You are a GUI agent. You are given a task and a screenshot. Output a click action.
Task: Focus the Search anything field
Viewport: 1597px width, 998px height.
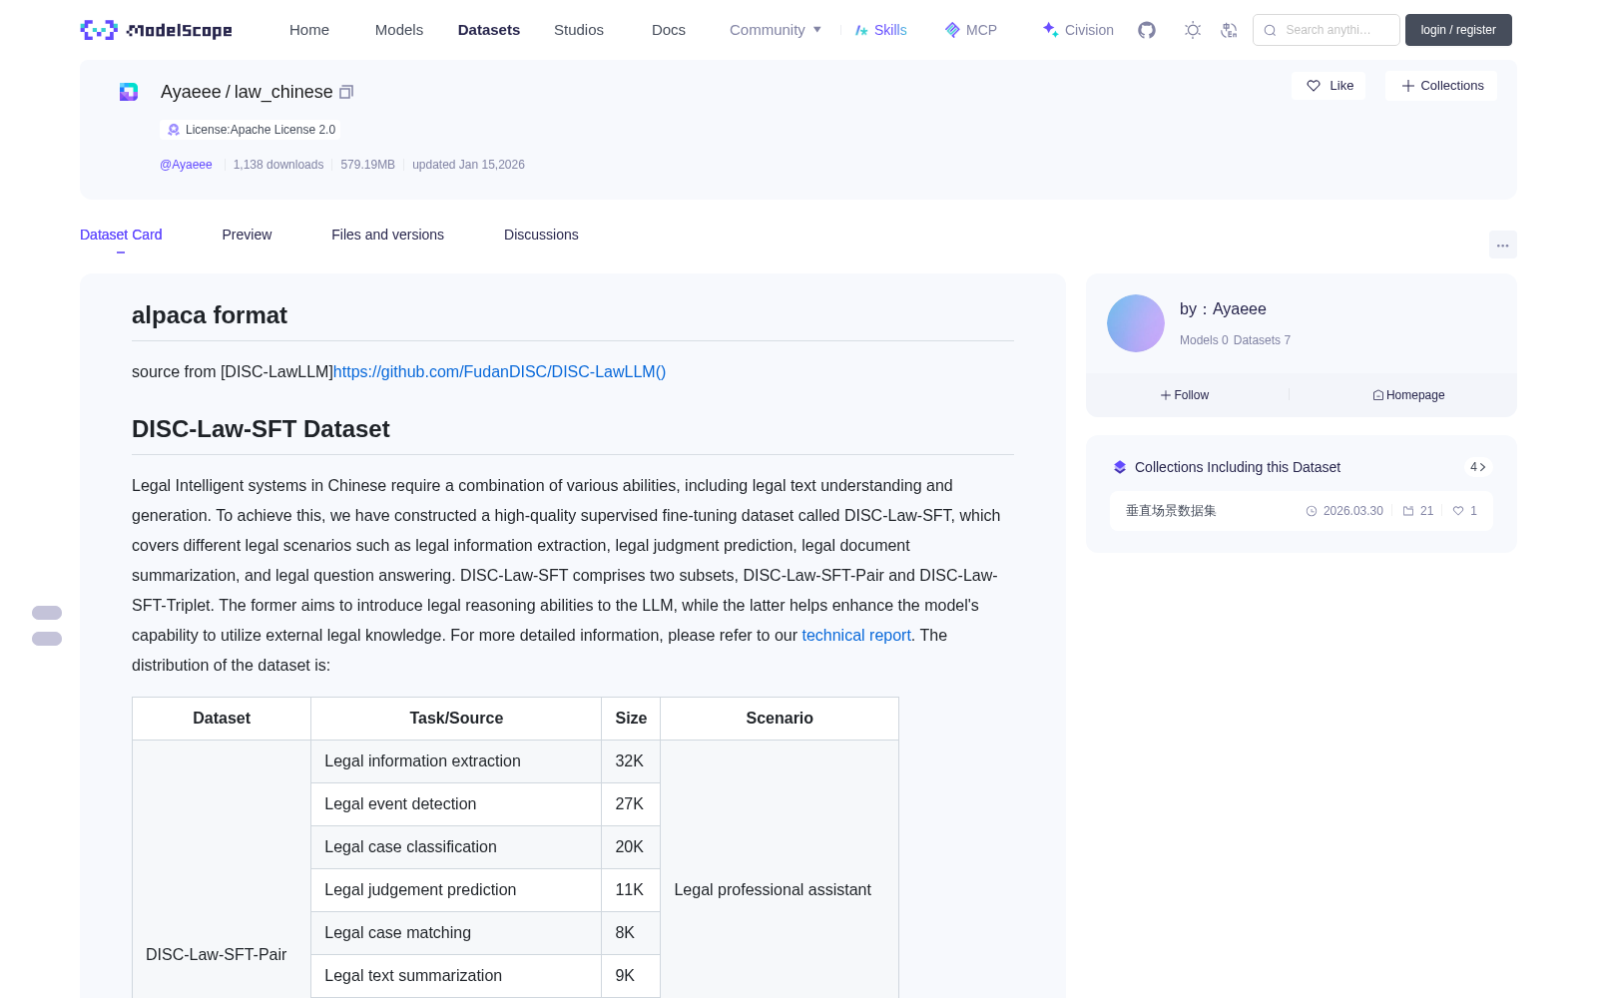tap(1327, 30)
